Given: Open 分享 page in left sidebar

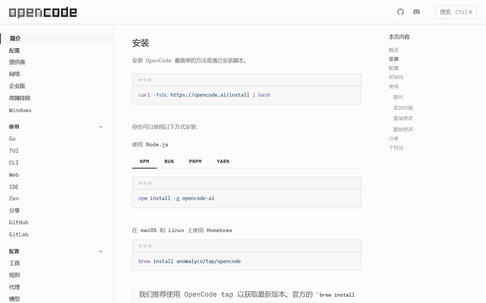Looking at the screenshot, I should pos(15,211).
